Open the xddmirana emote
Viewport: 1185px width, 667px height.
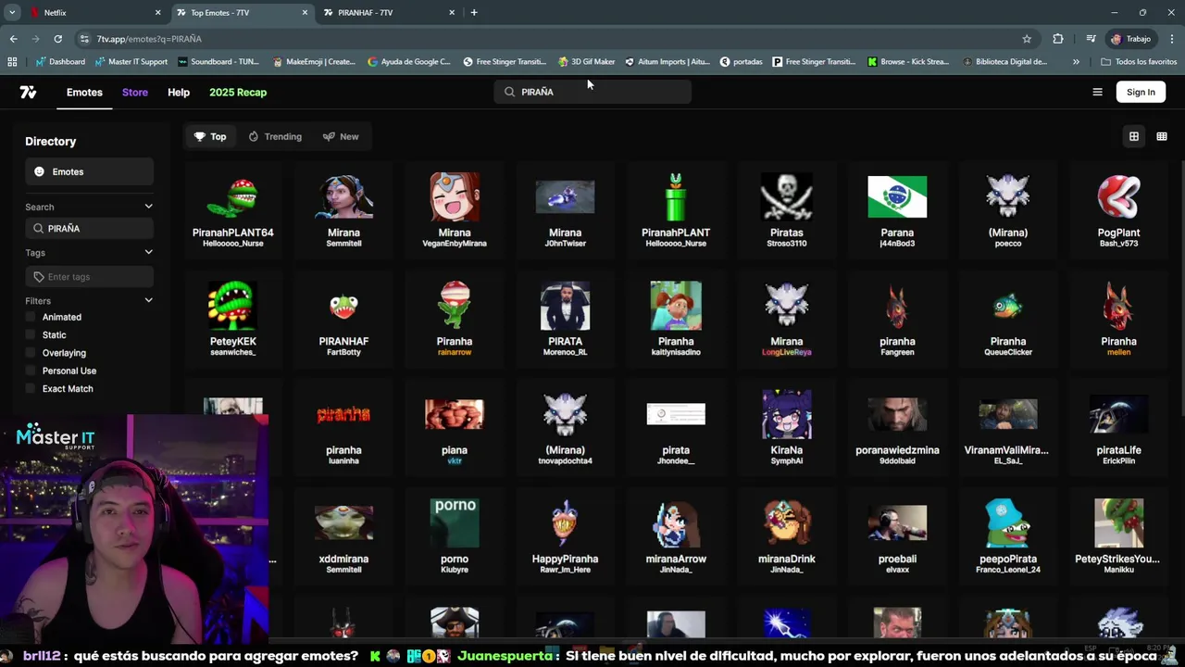point(343,536)
